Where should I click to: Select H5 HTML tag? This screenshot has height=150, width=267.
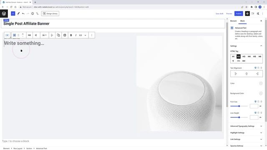click(254, 57)
